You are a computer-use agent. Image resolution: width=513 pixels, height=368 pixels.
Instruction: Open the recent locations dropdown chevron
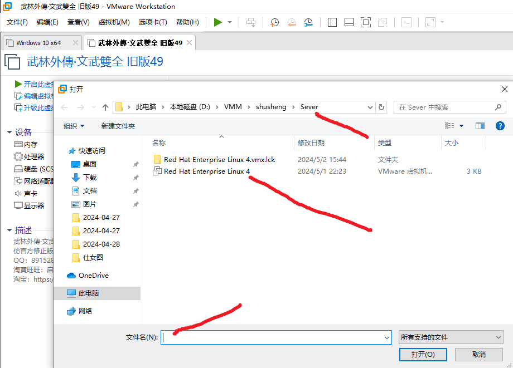click(x=94, y=107)
